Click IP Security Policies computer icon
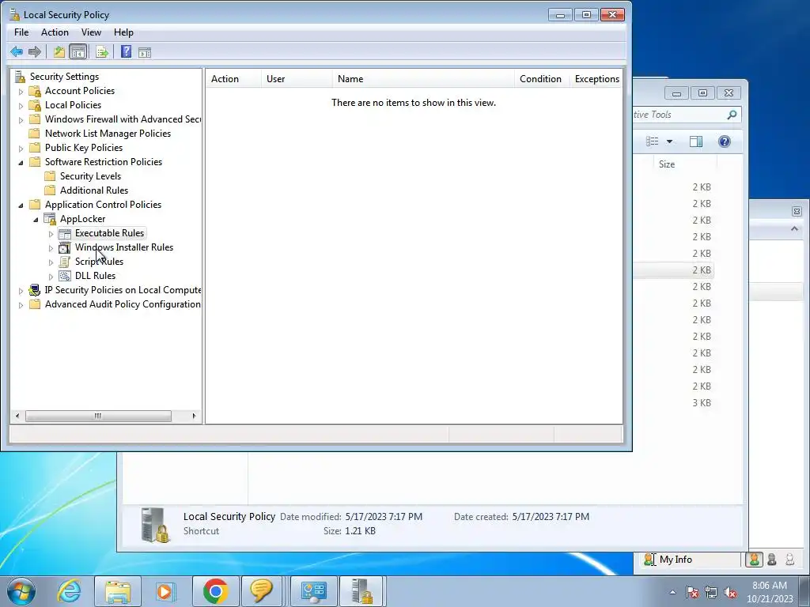 click(35, 290)
